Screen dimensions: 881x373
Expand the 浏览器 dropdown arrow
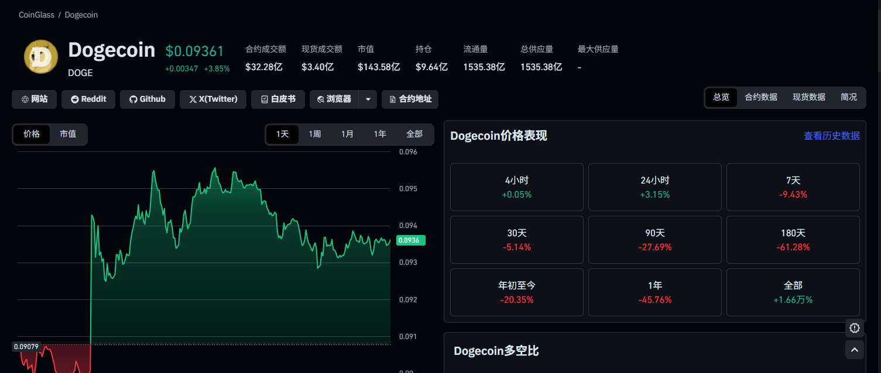tap(368, 99)
